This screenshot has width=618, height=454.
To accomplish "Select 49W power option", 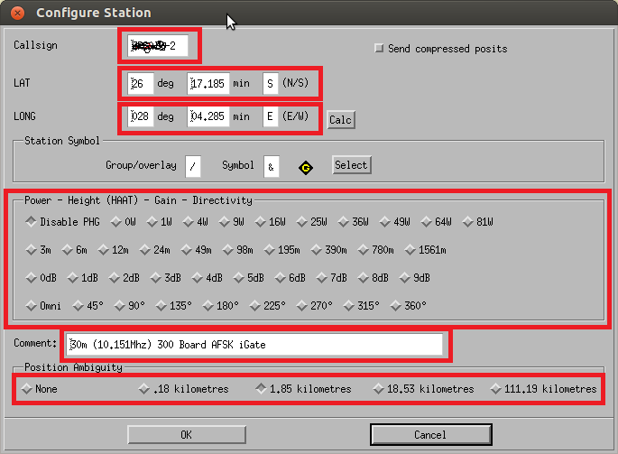I will coord(395,222).
